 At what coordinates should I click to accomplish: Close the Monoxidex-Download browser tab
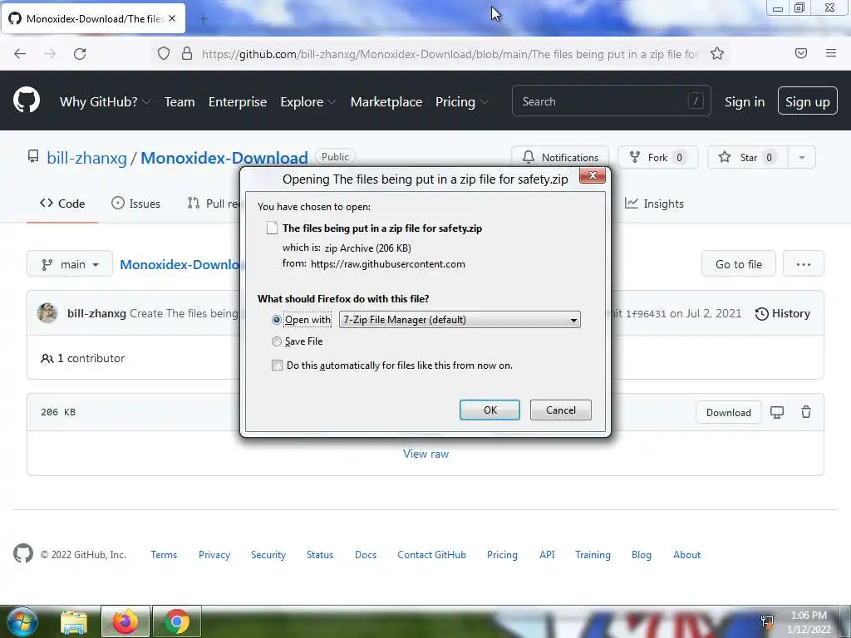pyautogui.click(x=172, y=18)
